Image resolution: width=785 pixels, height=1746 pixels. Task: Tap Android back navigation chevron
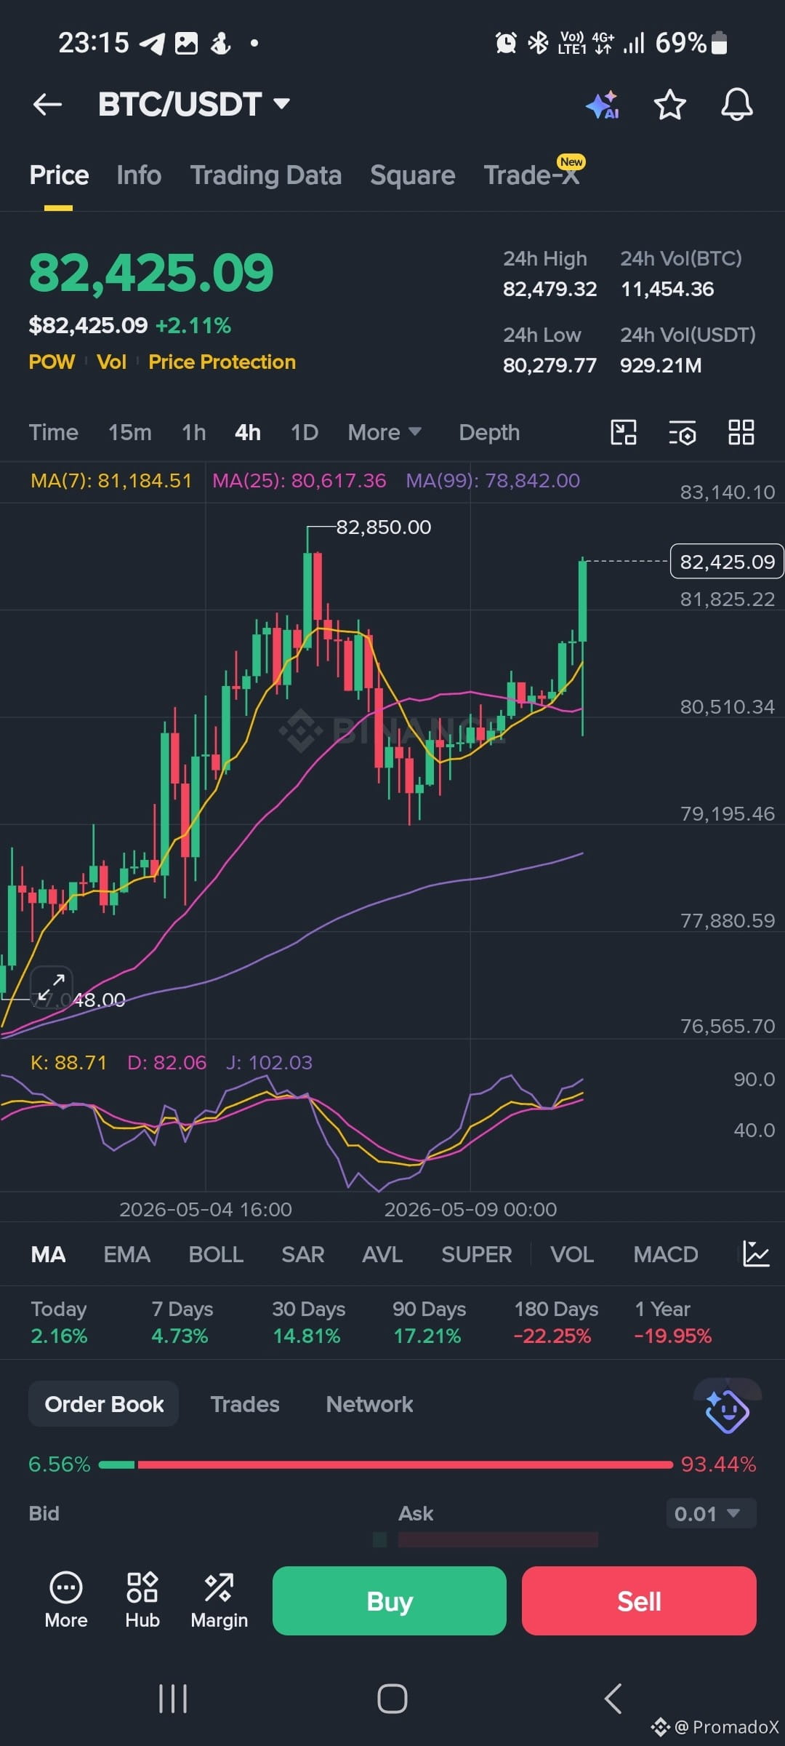pyautogui.click(x=613, y=1699)
